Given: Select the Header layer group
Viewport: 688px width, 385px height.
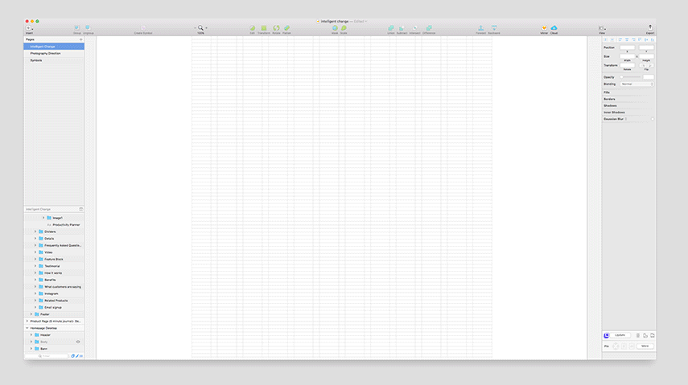Looking at the screenshot, I should click(x=54, y=335).
